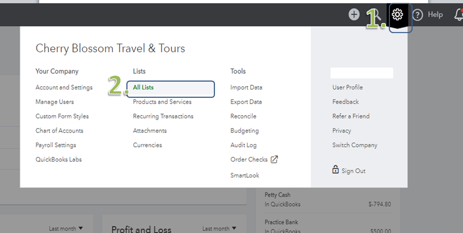Click the $-794.80 Petty Cash balance
Image resolution: width=463 pixels, height=233 pixels.
[380, 204]
